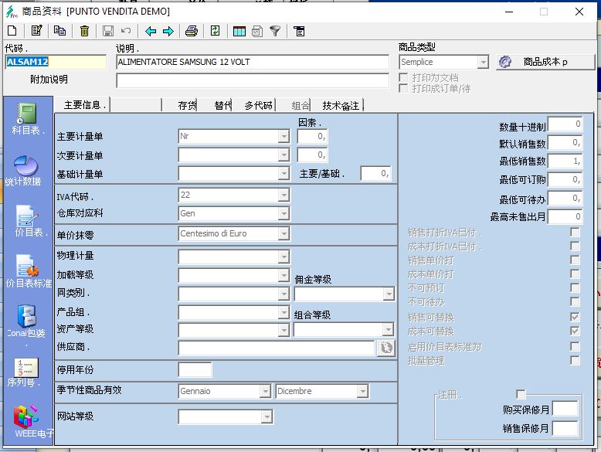Switch to 替代 tab

[x=222, y=105]
